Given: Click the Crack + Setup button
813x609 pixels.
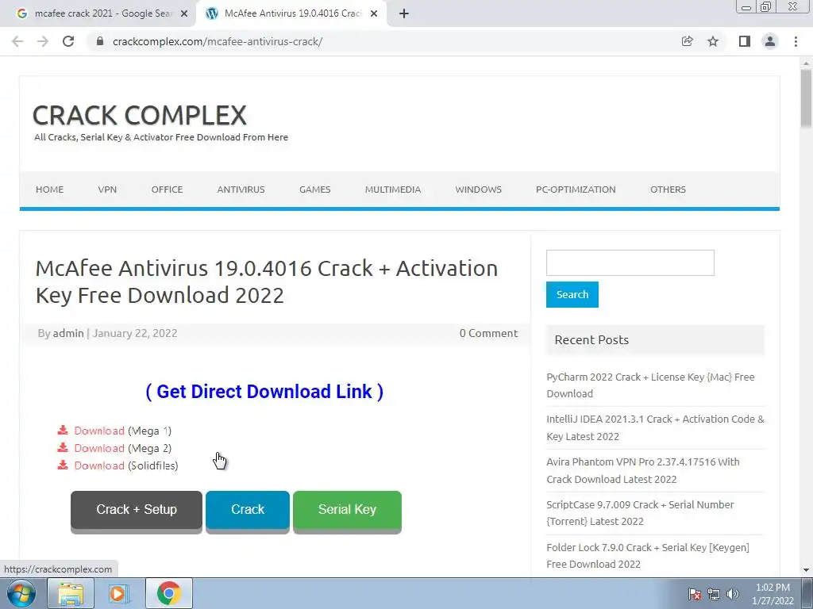Looking at the screenshot, I should pyautogui.click(x=137, y=511).
